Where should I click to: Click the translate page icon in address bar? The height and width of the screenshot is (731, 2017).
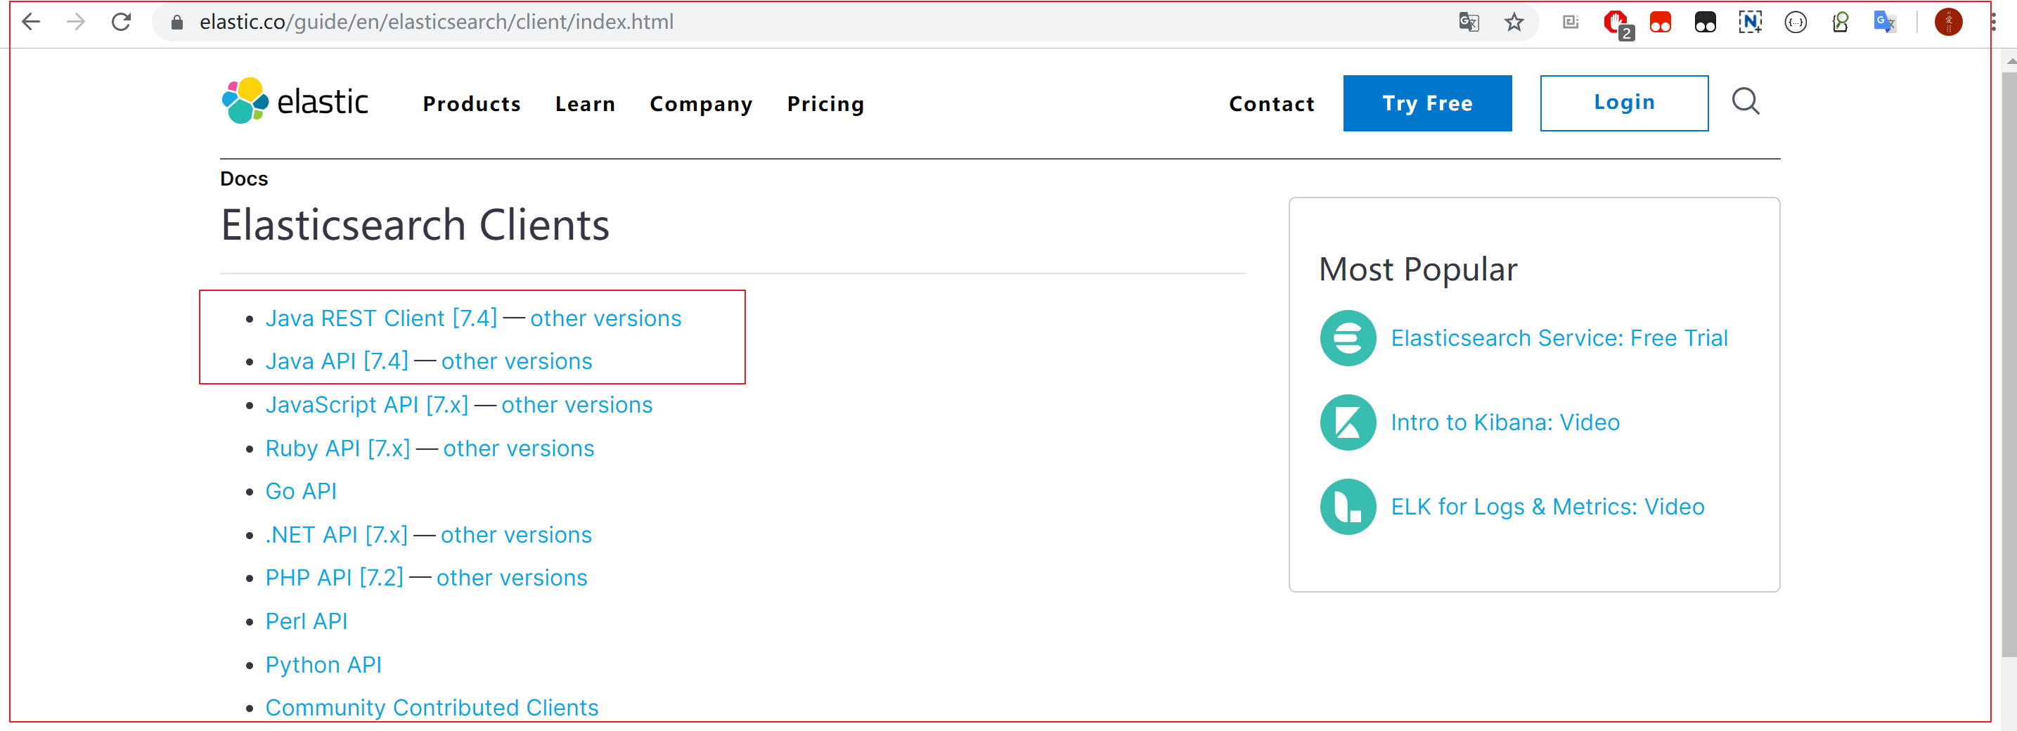pos(1469,22)
